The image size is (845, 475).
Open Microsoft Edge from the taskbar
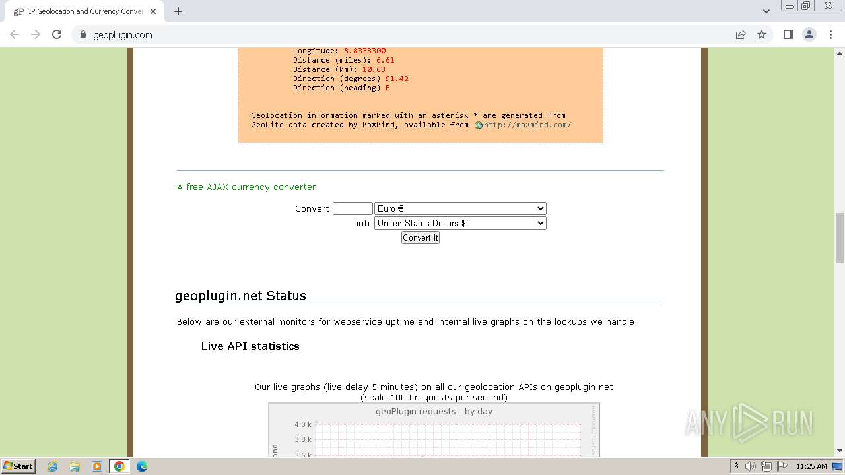pos(141,466)
